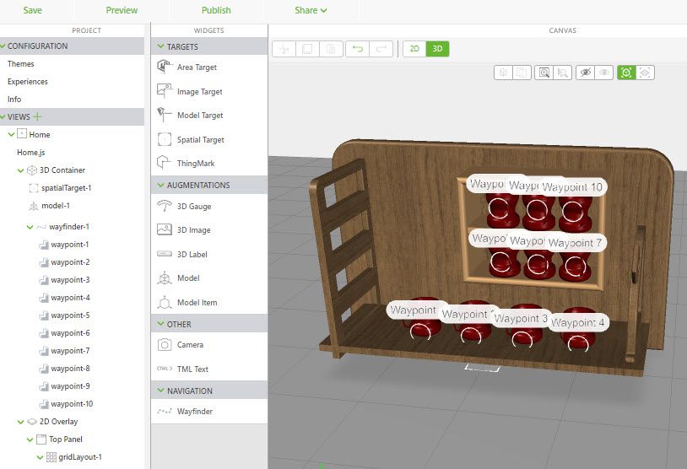Collapse the gridLayout-1 node
687x469 pixels.
(x=40, y=457)
